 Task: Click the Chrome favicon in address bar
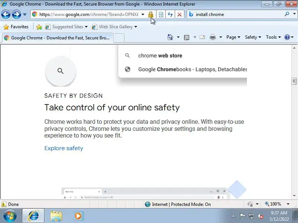tap(34, 14)
